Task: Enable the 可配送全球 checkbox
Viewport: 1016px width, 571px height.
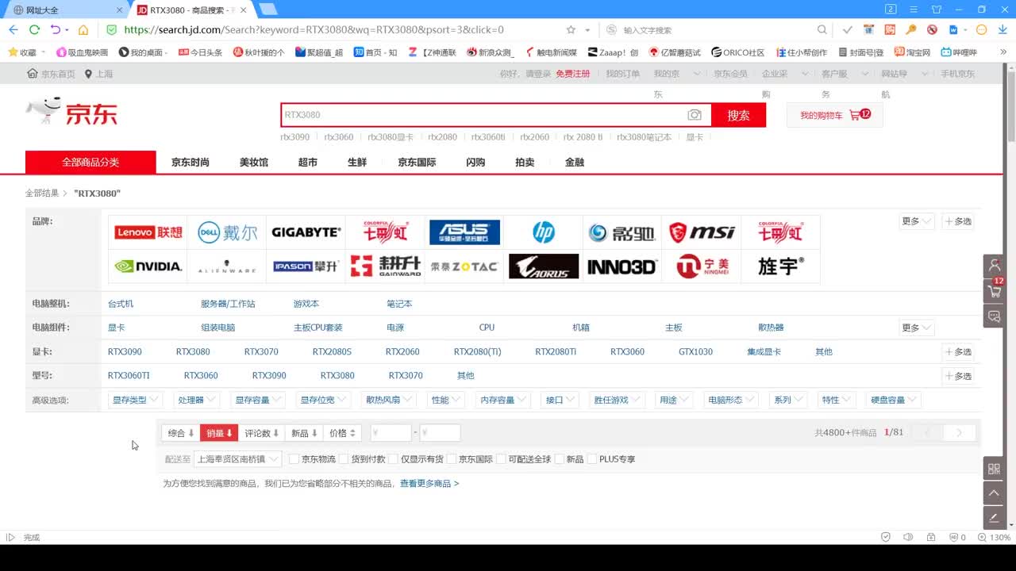Action: coord(501,459)
